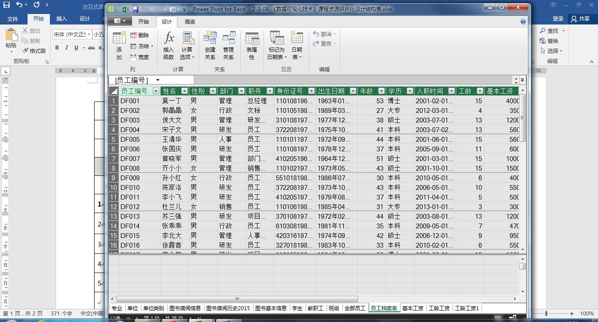Switch to Power Pivot 高级 ribbon tab
This screenshot has width=598, height=322.
(190, 21)
